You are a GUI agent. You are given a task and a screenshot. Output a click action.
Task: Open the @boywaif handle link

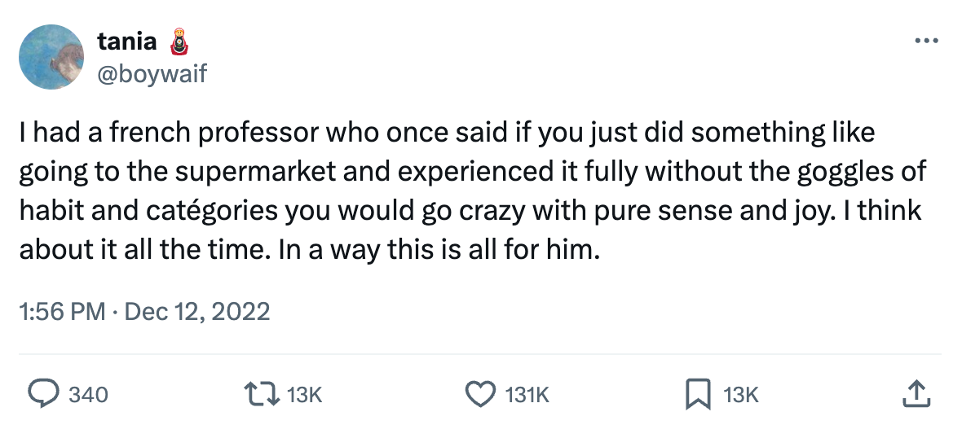[x=152, y=74]
